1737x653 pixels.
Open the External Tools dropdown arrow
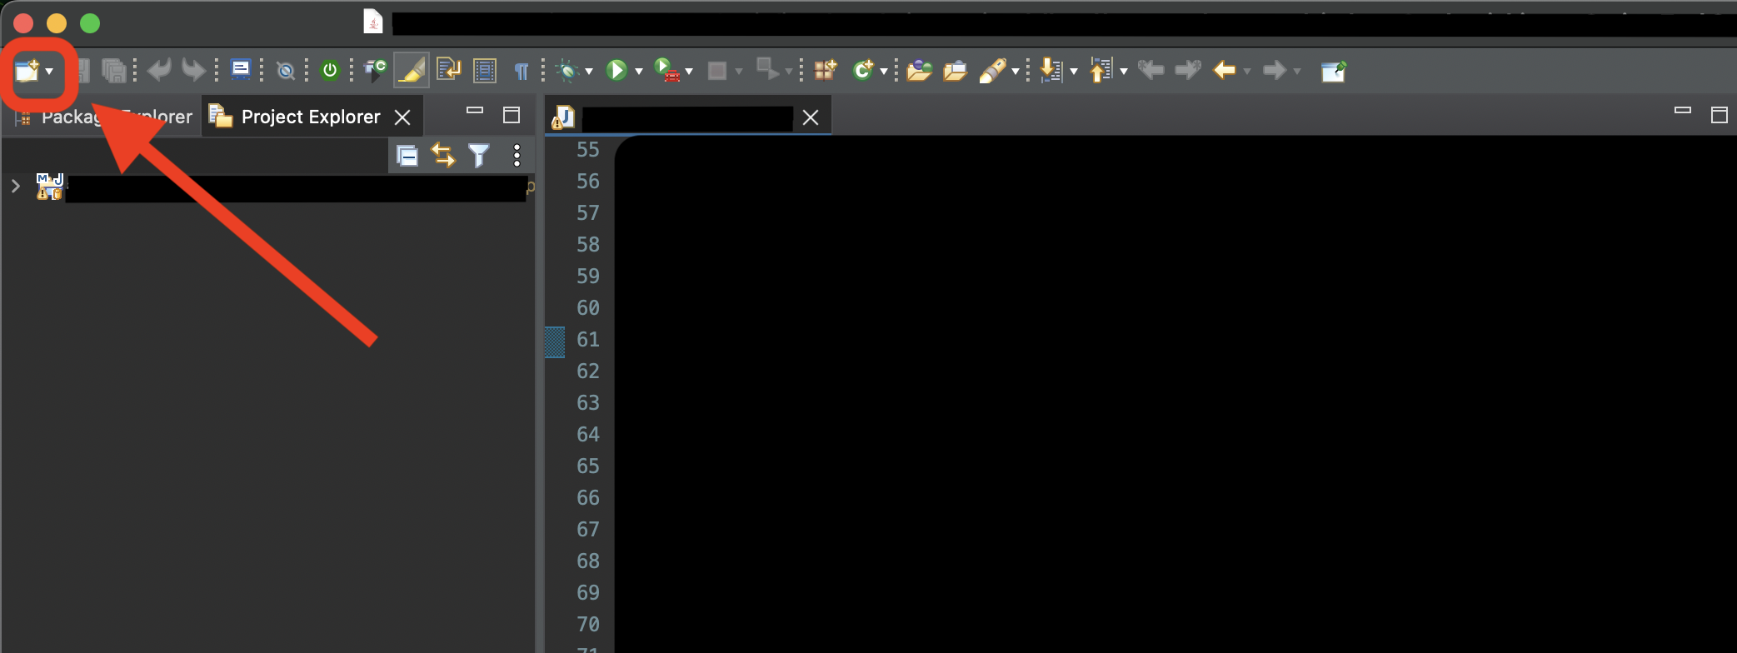(x=689, y=72)
